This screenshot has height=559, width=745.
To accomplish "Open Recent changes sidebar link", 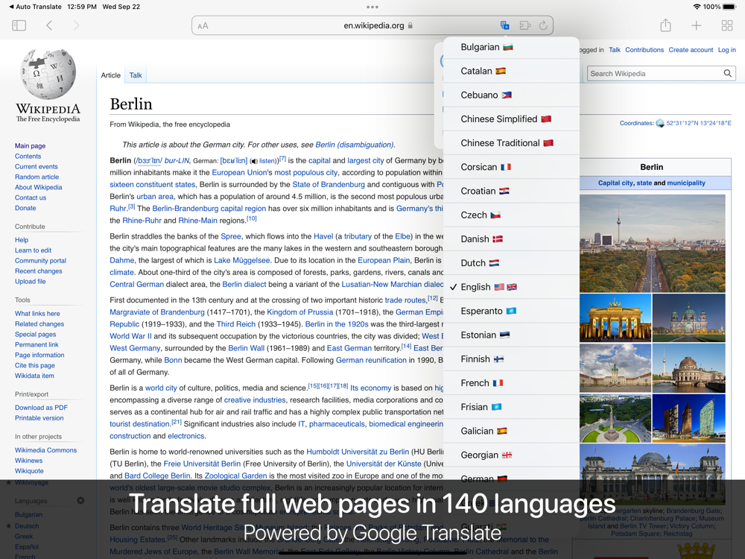I will (39, 271).
